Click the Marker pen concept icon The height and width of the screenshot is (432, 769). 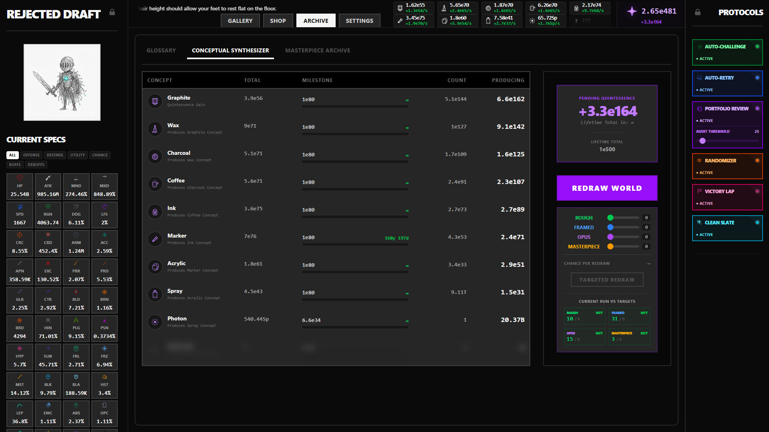155,239
